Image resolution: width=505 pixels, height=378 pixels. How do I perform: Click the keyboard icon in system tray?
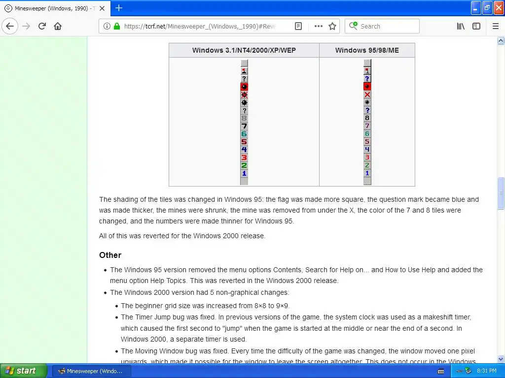coord(441,371)
